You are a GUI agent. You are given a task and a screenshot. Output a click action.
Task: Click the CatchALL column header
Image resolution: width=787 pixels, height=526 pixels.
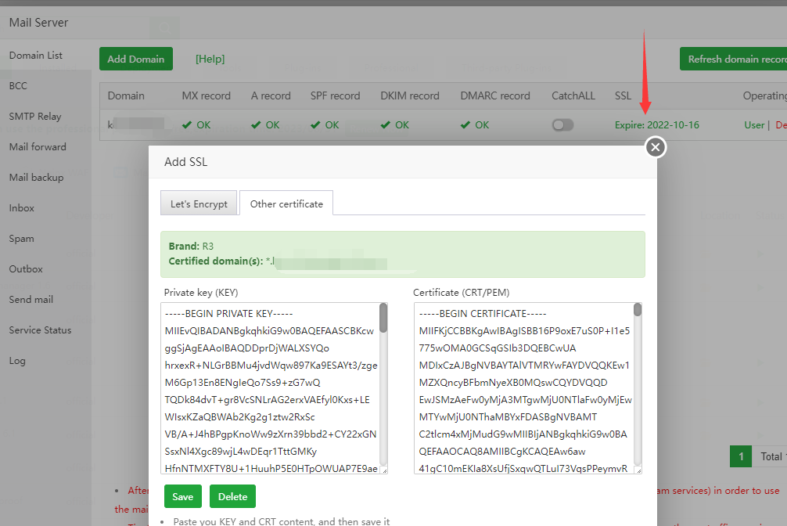coord(573,95)
